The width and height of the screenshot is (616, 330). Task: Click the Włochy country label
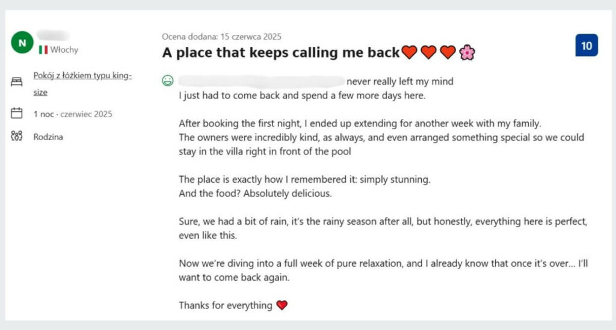(x=64, y=50)
